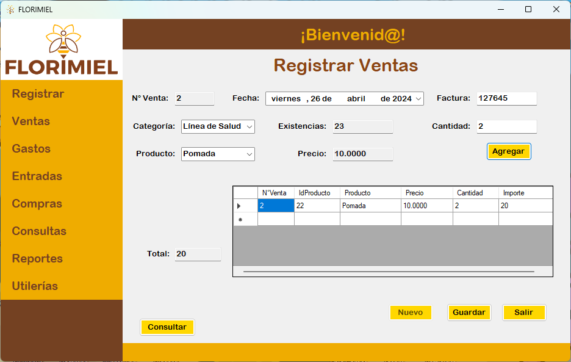Open the Consultas menu item
This screenshot has width=571, height=362.
tap(39, 231)
